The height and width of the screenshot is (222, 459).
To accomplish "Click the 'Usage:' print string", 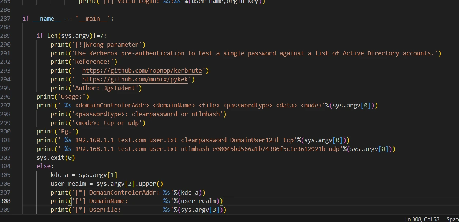I will point(72,97).
